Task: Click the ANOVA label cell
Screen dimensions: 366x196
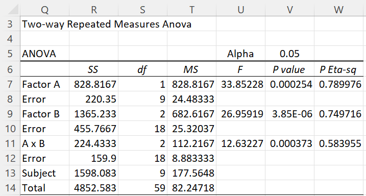Action: click(44, 54)
